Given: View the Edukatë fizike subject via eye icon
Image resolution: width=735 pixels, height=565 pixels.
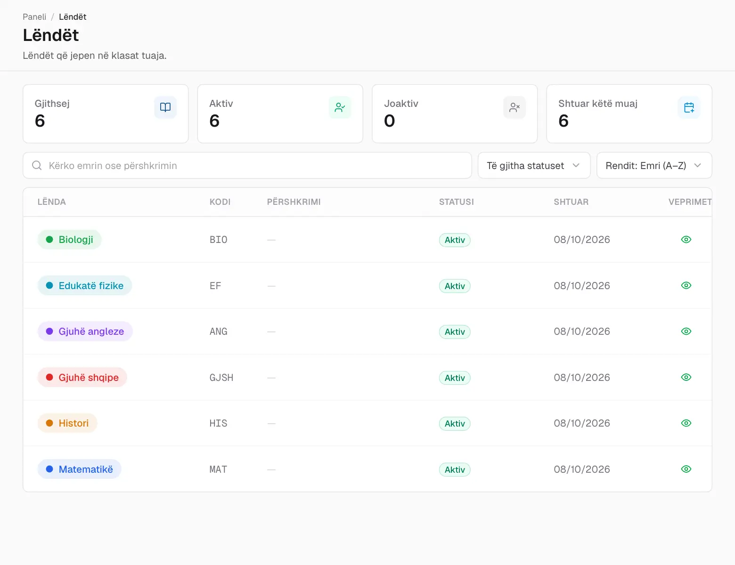Looking at the screenshot, I should 686,285.
